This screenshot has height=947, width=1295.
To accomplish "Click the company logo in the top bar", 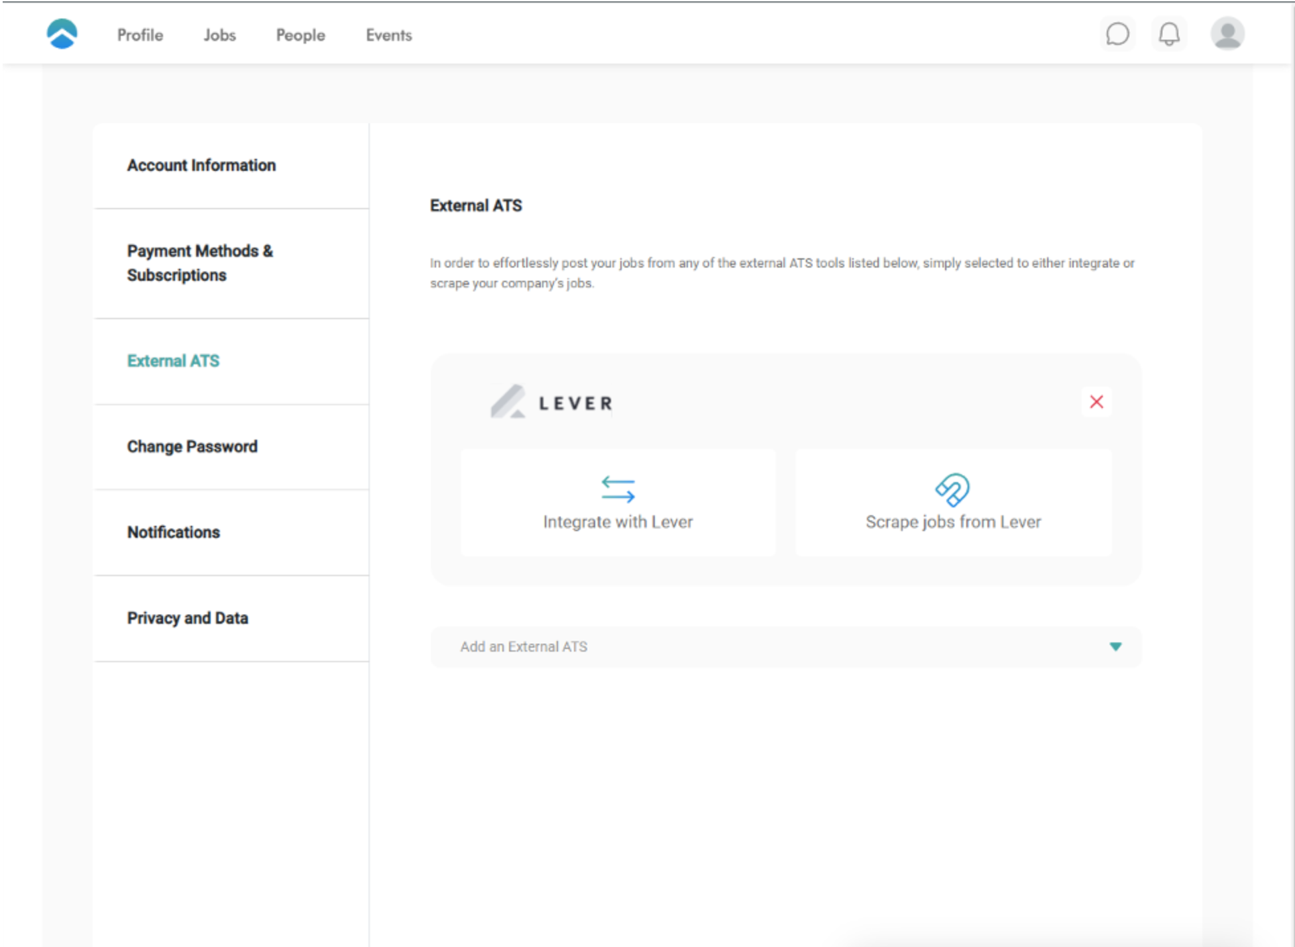I will [62, 33].
